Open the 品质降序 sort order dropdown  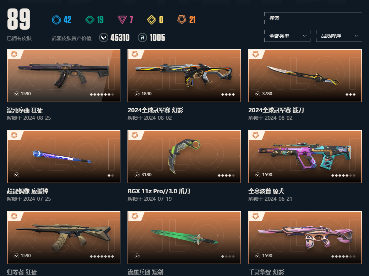tap(339, 36)
